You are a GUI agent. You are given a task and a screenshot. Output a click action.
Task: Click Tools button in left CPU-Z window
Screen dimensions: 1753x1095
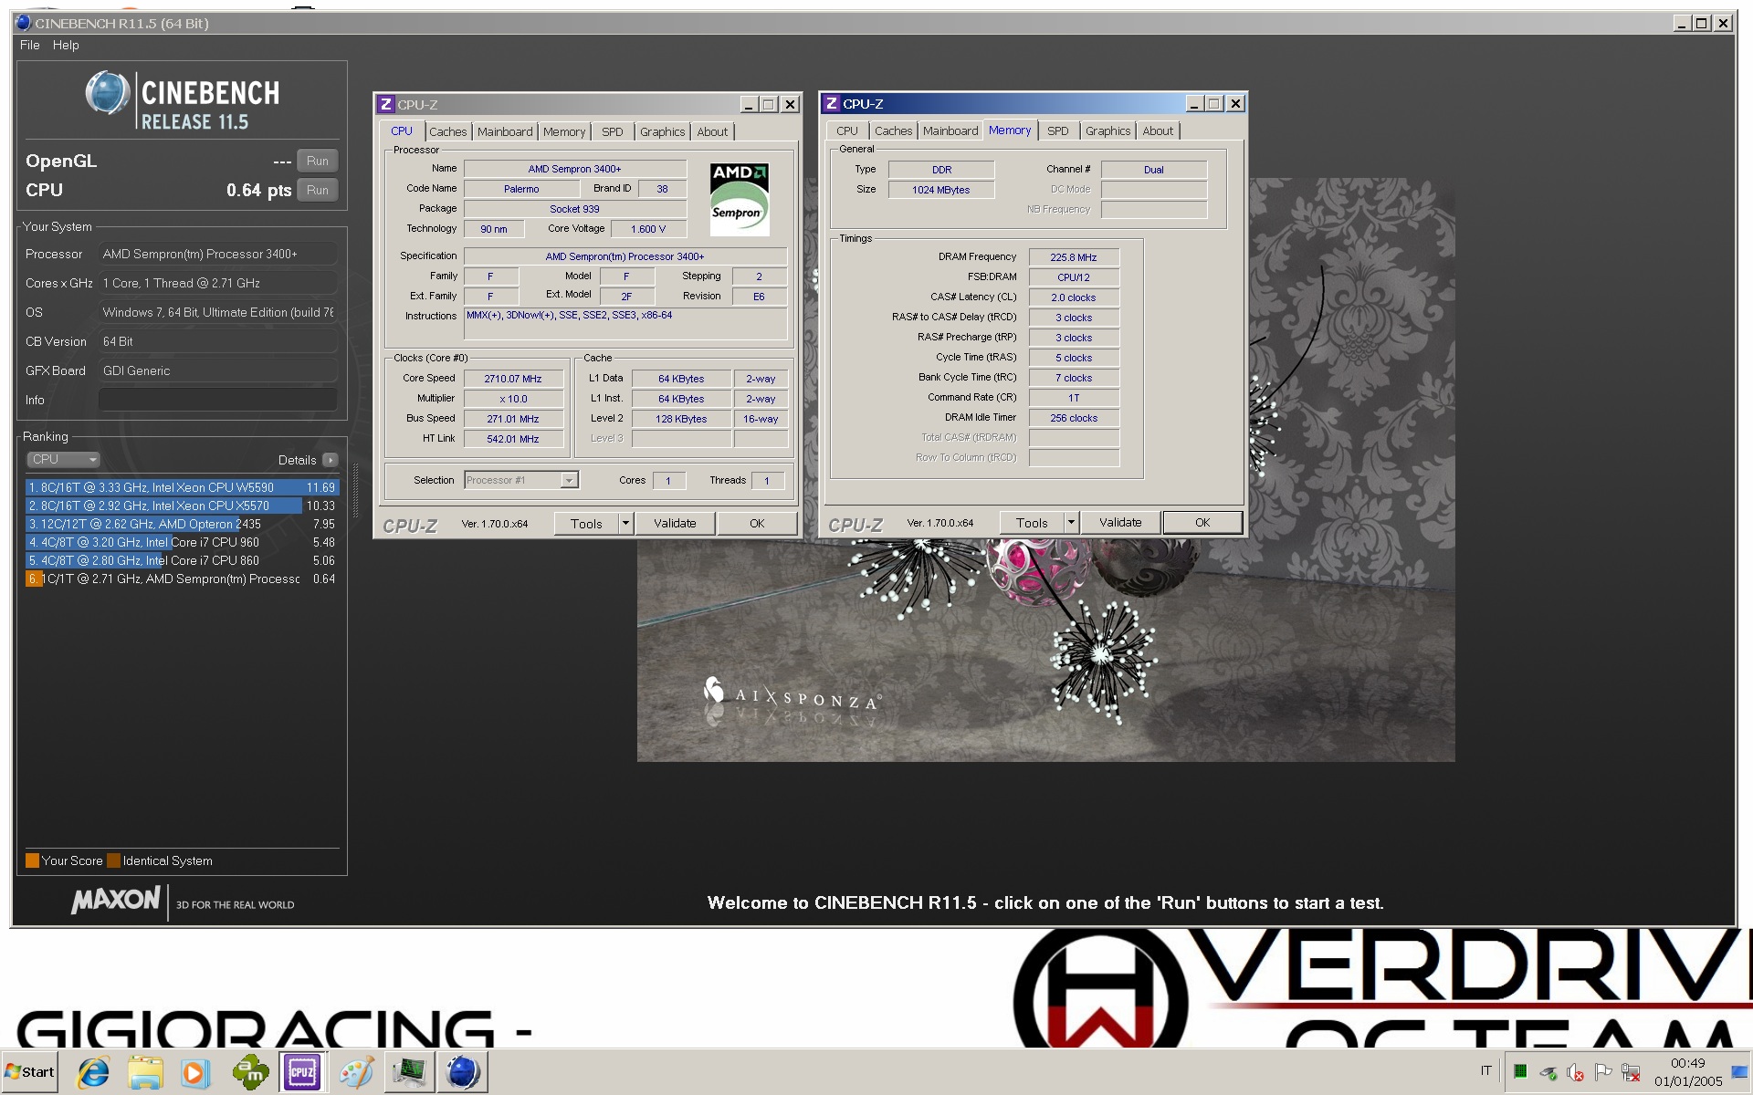tap(586, 523)
